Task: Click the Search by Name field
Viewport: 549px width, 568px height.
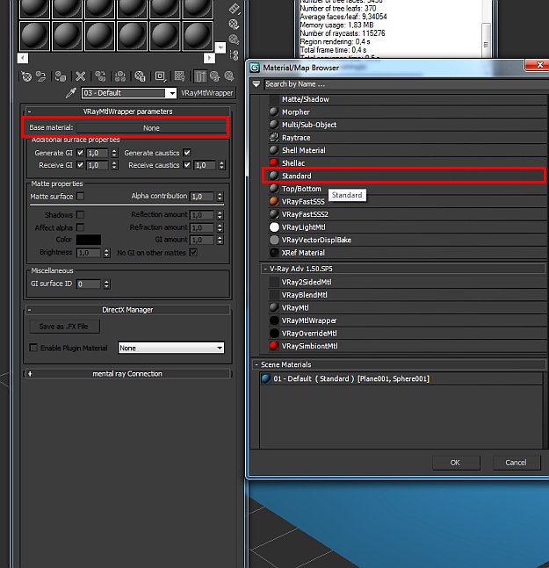Action: pyautogui.click(x=406, y=84)
